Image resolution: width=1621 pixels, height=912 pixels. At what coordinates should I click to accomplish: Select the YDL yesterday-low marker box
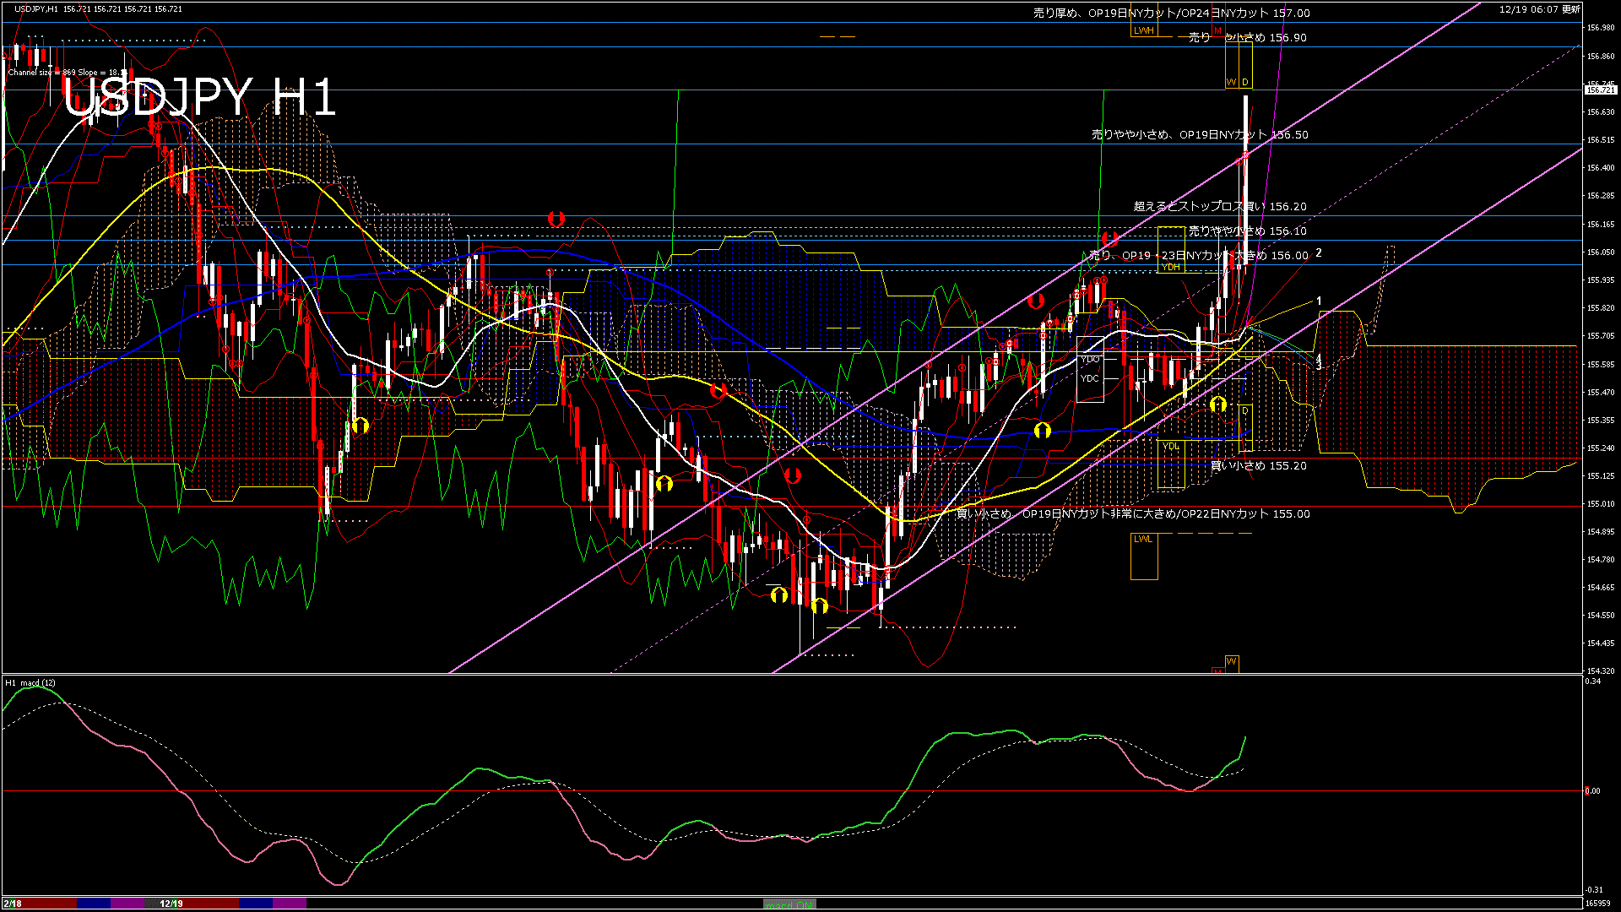coord(1170,447)
